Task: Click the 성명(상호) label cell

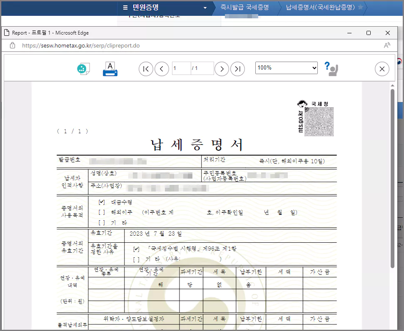Action: tap(103, 173)
